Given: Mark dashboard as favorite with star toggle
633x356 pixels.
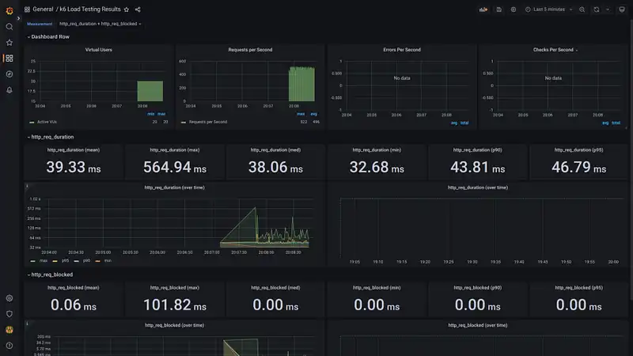Looking at the screenshot, I should 127,9.
